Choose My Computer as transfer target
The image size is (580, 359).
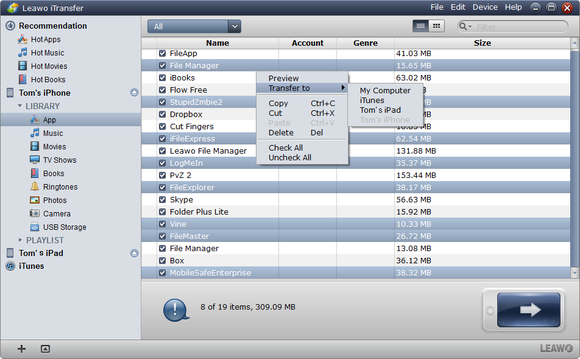pyautogui.click(x=385, y=90)
